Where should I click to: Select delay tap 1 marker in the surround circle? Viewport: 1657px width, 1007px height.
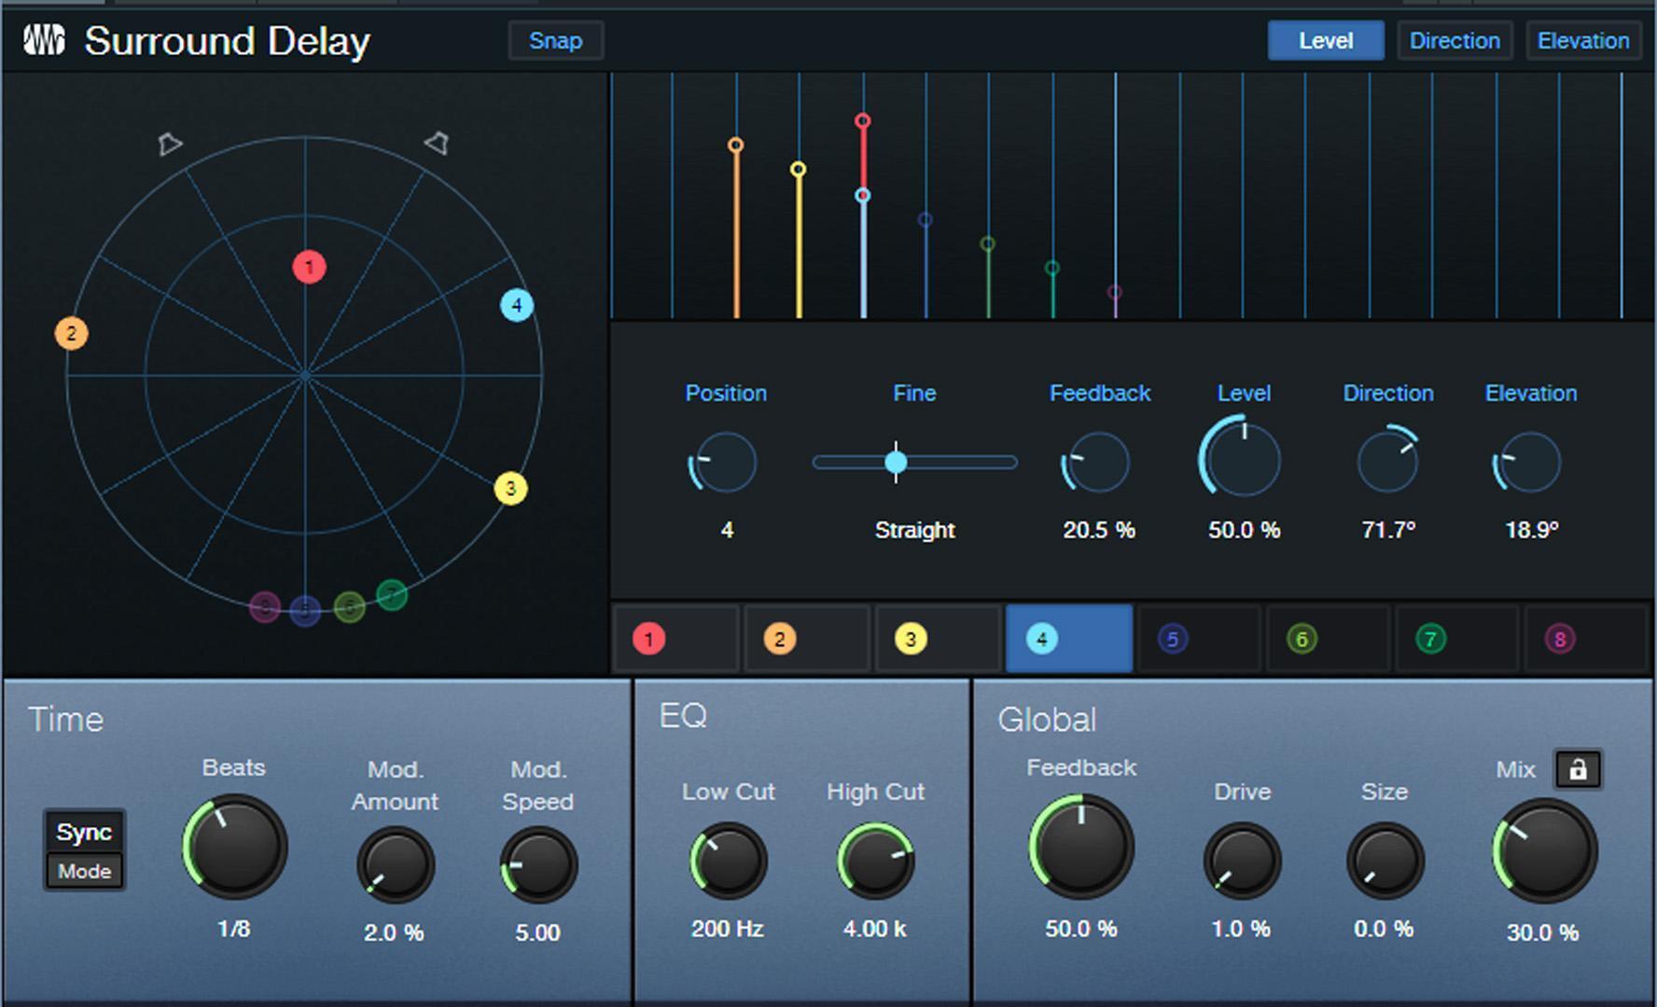coord(308,267)
